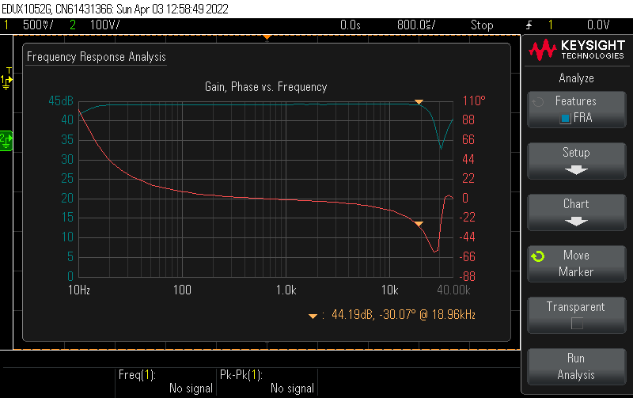Click channel 1 ground level marker

[6, 81]
